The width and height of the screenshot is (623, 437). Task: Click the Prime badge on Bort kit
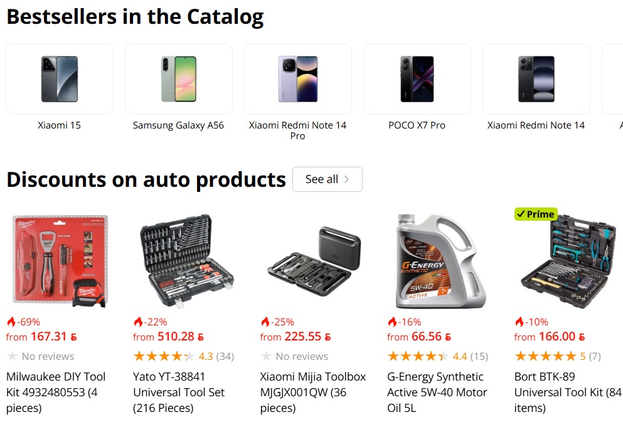(536, 214)
